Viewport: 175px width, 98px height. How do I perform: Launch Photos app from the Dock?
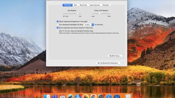point(86,96)
